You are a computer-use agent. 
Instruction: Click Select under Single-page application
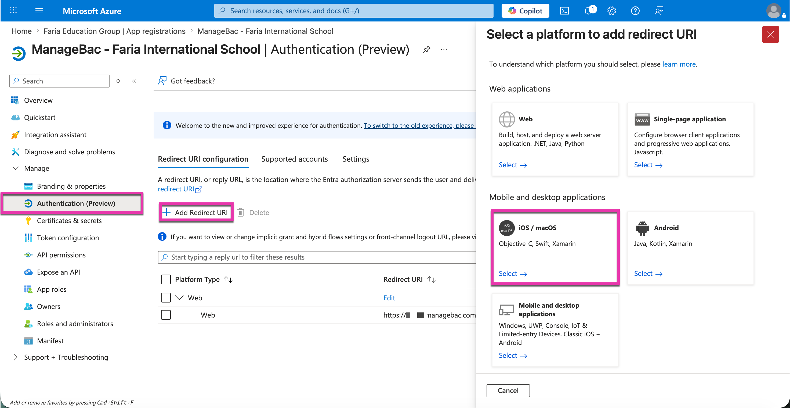pyautogui.click(x=648, y=165)
